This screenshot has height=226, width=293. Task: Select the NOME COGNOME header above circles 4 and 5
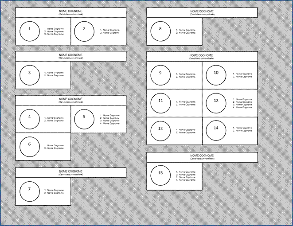point(71,100)
